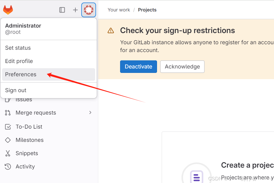Viewport: 274px width, 183px height.
Task: Click the Snippets scissors icon
Action: point(8,153)
